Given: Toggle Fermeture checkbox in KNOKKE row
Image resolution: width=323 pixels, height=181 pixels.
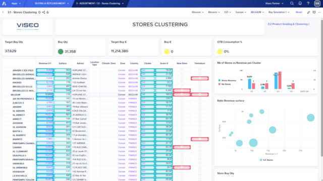Looking at the screenshot, I should coord(200,82).
